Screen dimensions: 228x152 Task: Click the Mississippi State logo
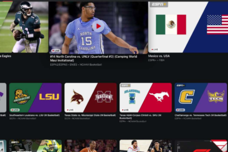pyautogui.click(x=104, y=97)
